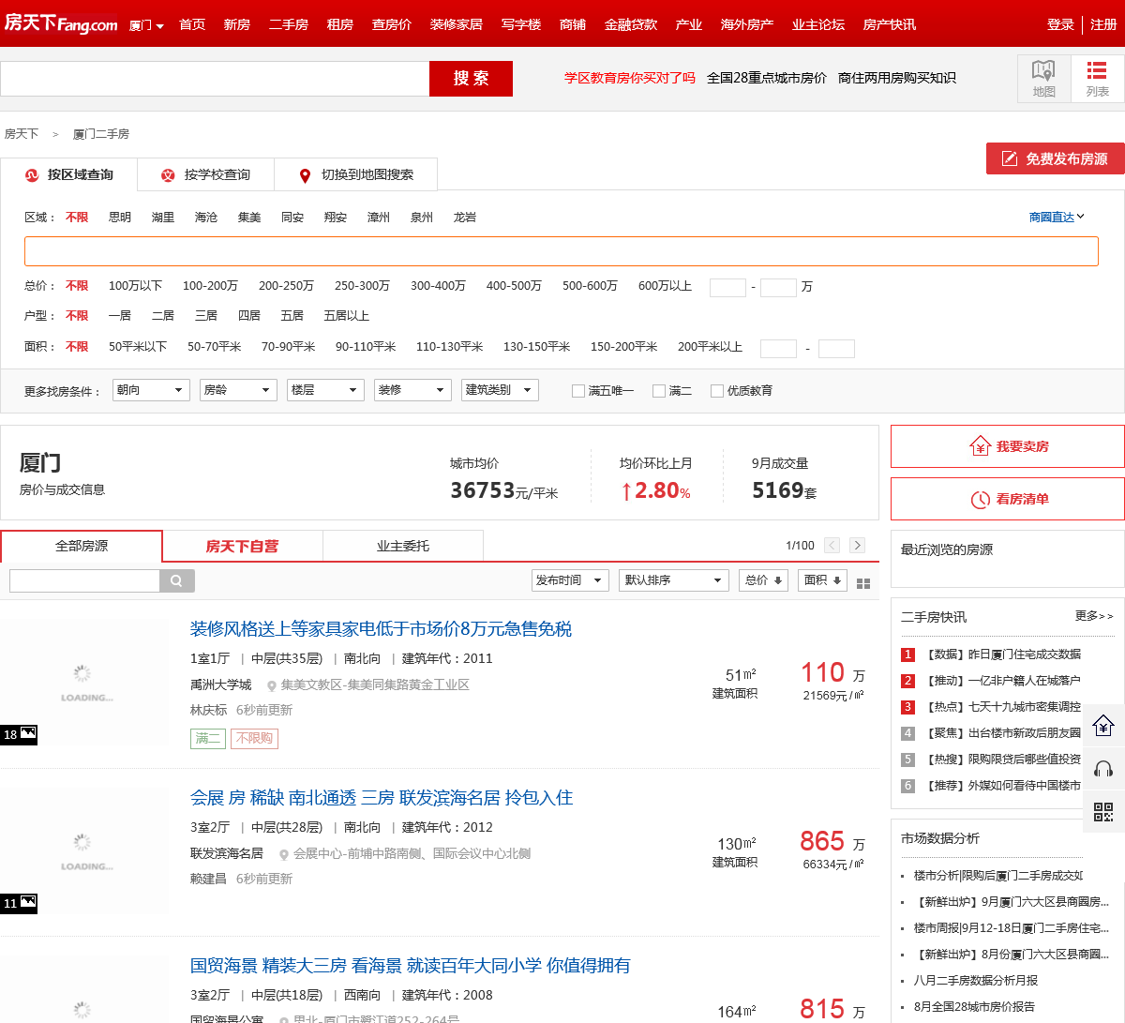Click 注册 link
The height and width of the screenshot is (1023, 1125).
[x=1103, y=24]
